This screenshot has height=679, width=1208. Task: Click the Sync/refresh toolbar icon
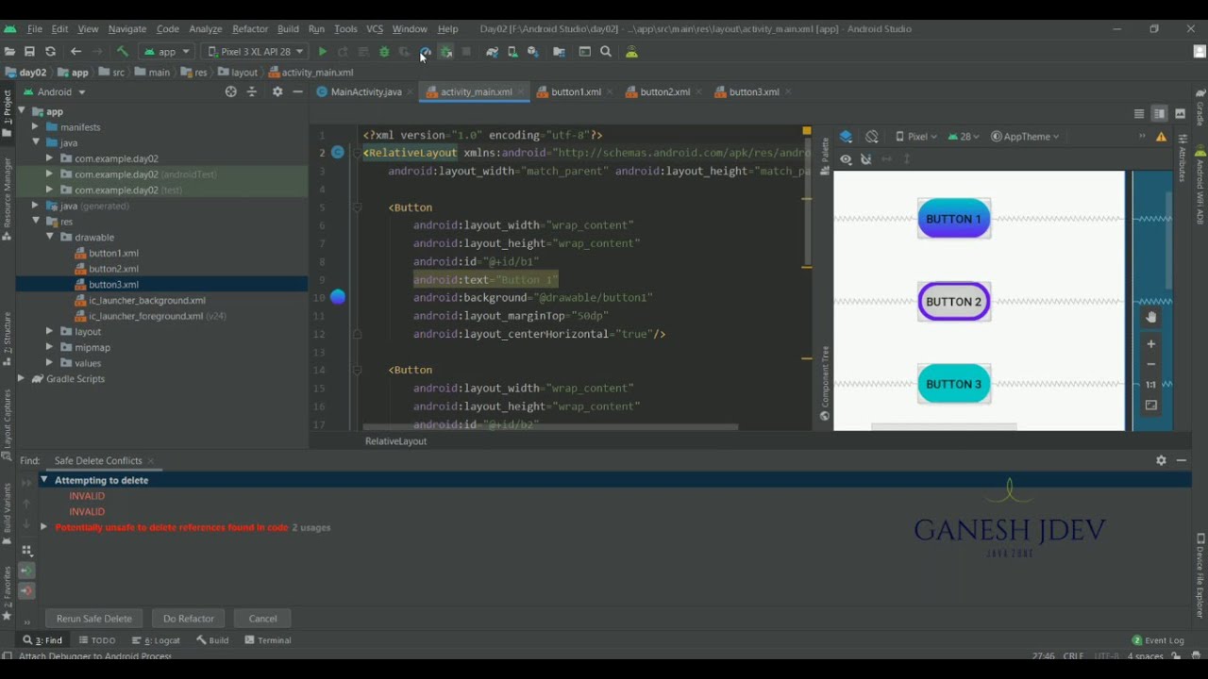51,52
